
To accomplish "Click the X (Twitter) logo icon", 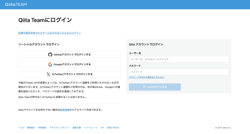I will click(48, 74).
